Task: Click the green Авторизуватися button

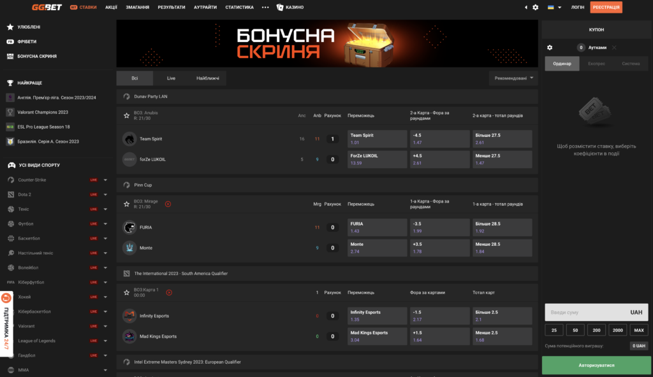Action: pos(596,366)
